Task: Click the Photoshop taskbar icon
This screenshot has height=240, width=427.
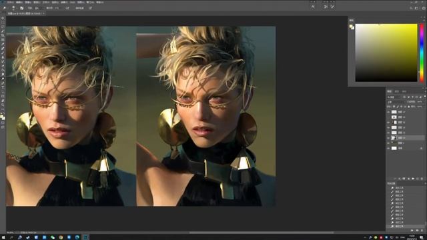Action: coord(85,237)
